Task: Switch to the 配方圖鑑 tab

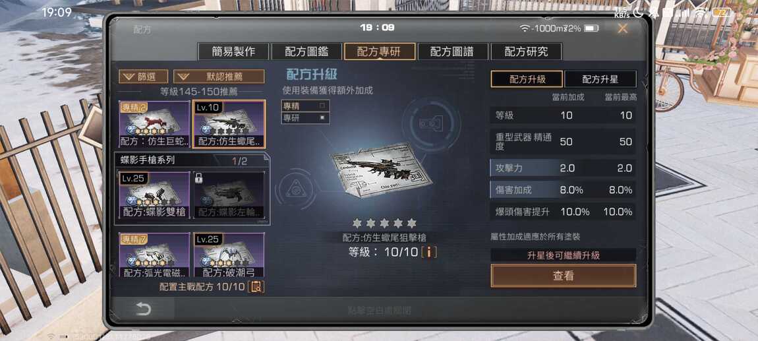Action: click(306, 51)
